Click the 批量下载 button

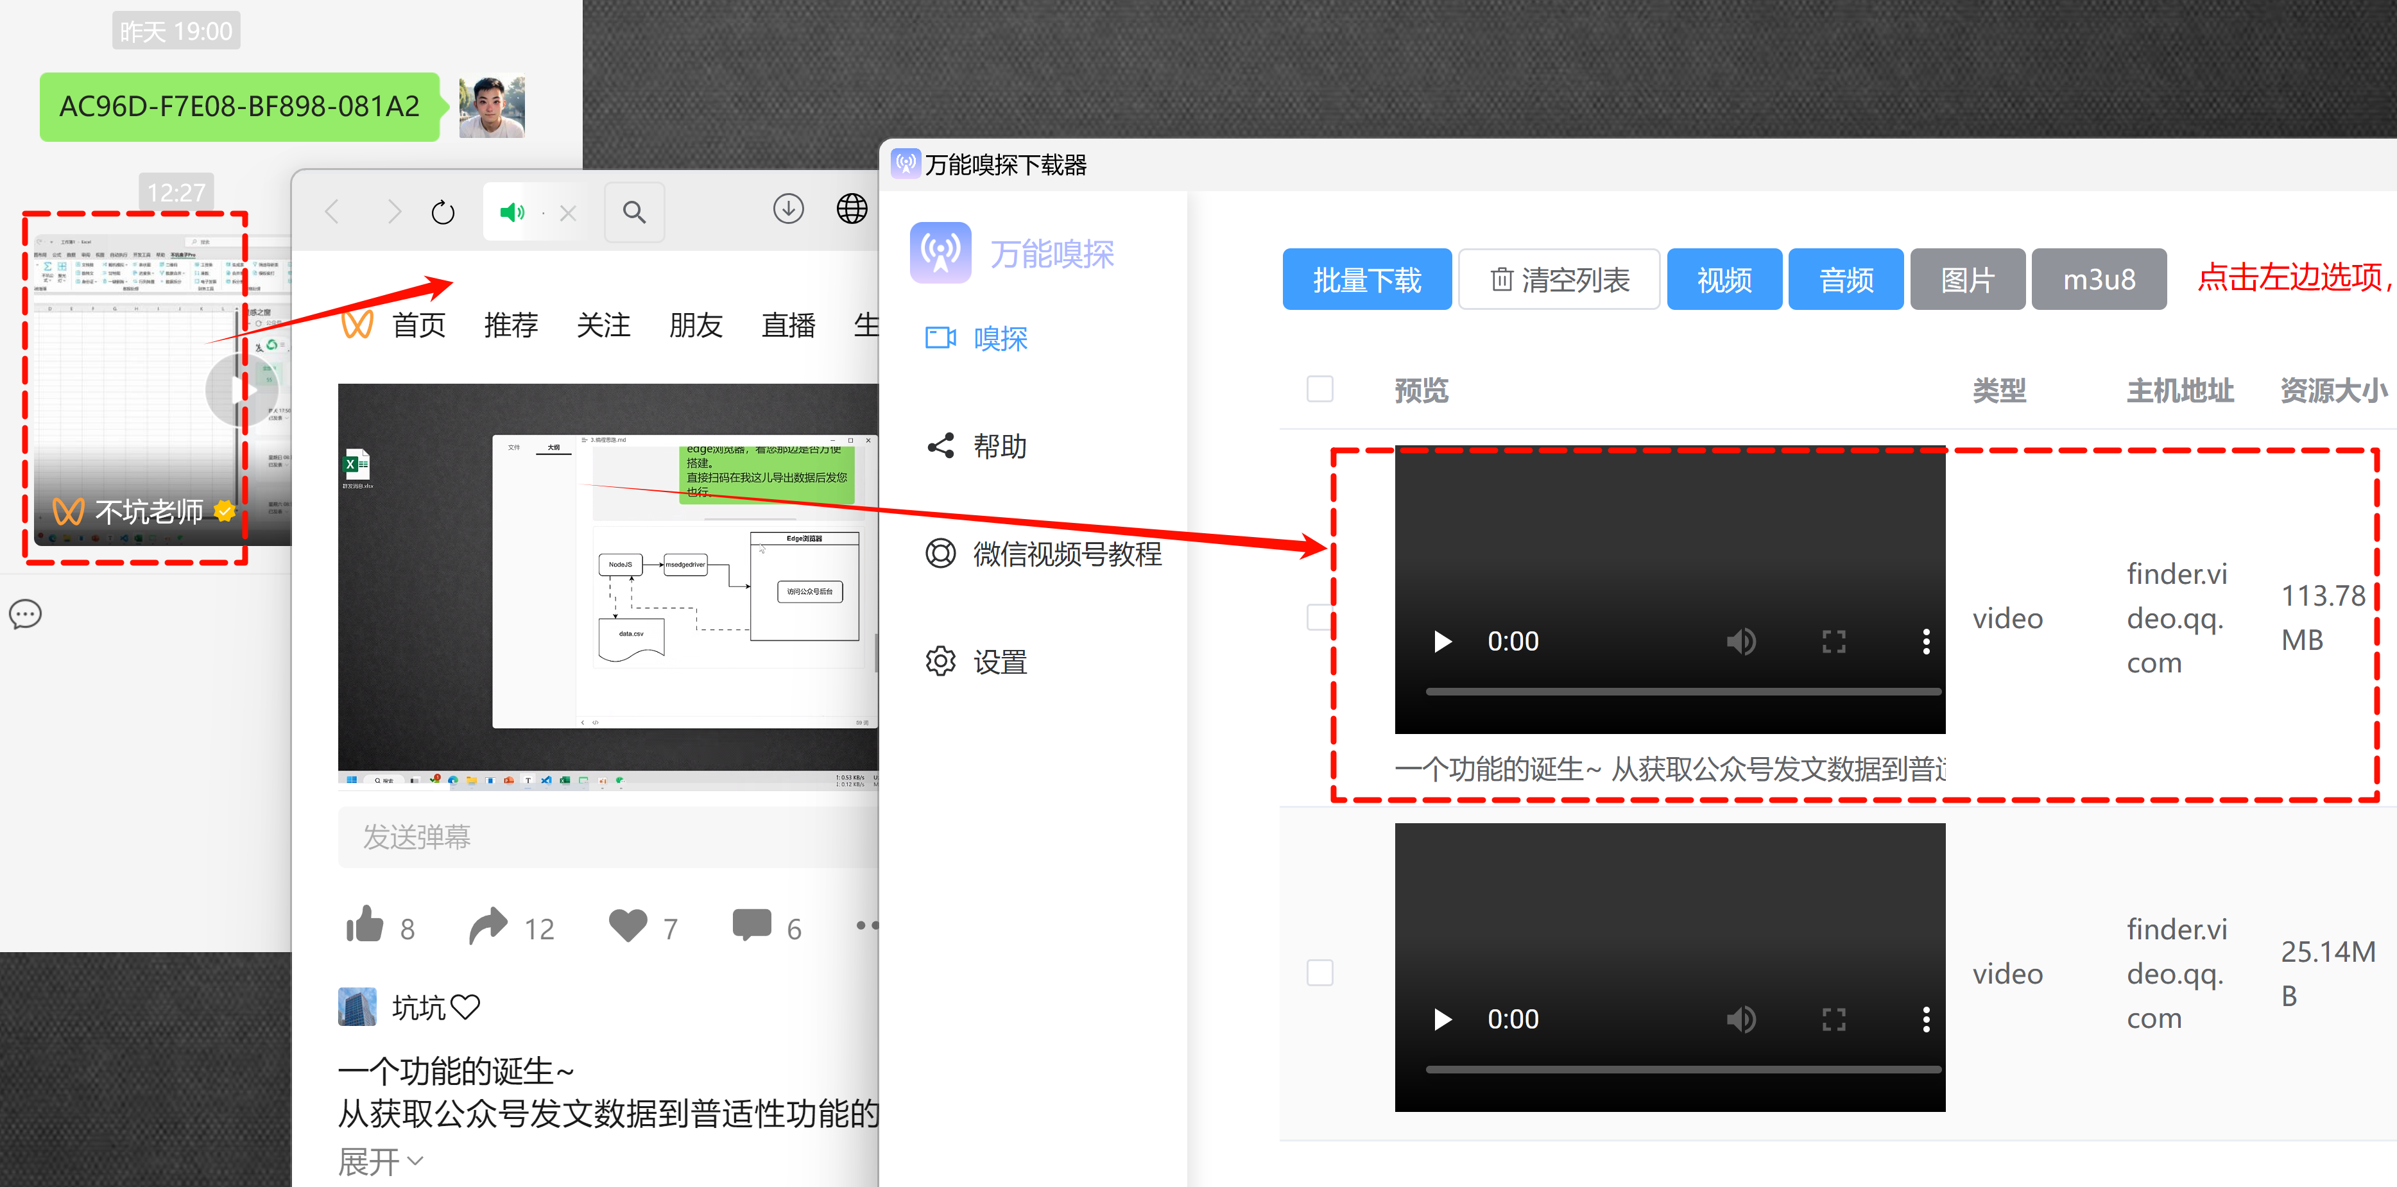(x=1366, y=279)
